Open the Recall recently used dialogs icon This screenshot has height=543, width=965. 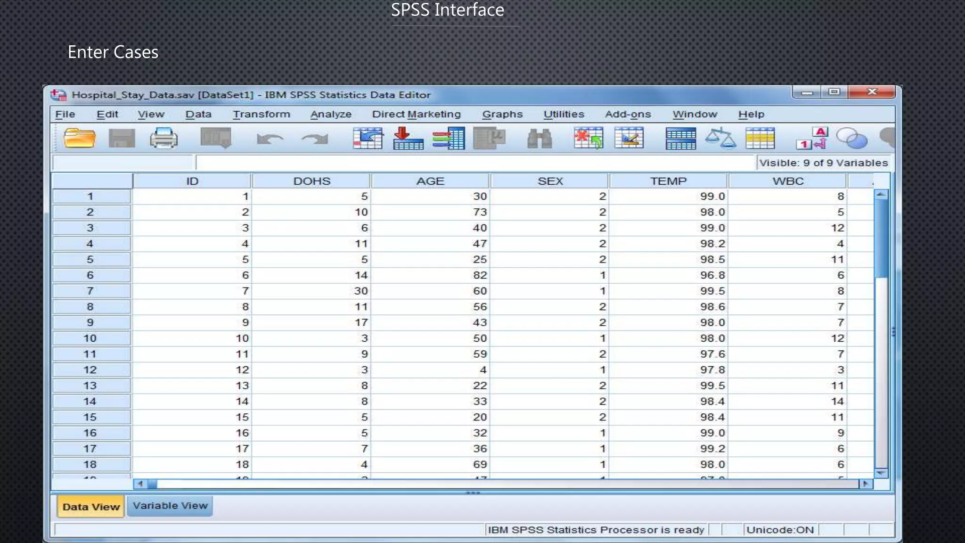pyautogui.click(x=216, y=139)
